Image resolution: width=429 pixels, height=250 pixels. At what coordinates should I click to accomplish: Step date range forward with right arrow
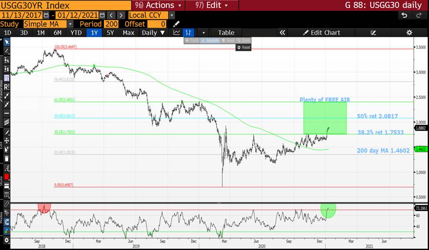122,15
